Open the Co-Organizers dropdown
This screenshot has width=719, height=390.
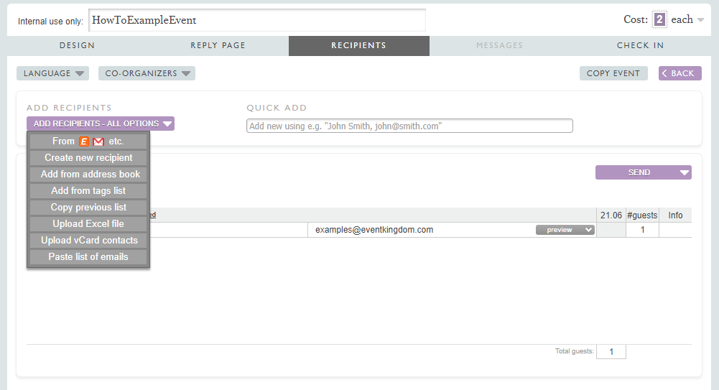pos(147,73)
